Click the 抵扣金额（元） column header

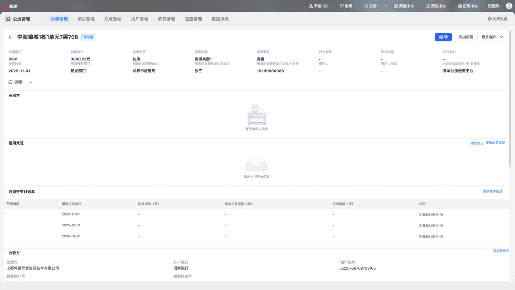click(x=343, y=204)
